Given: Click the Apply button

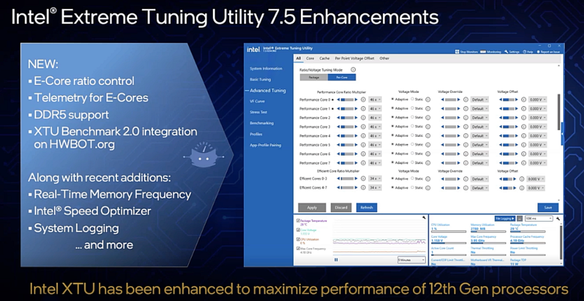Looking at the screenshot, I should click(312, 208).
